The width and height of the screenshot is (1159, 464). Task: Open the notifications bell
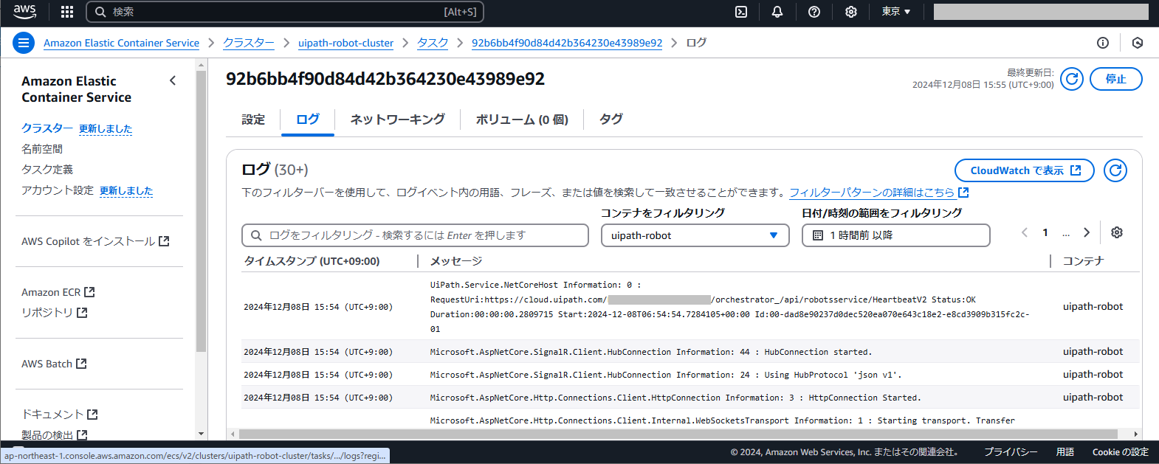[777, 12]
